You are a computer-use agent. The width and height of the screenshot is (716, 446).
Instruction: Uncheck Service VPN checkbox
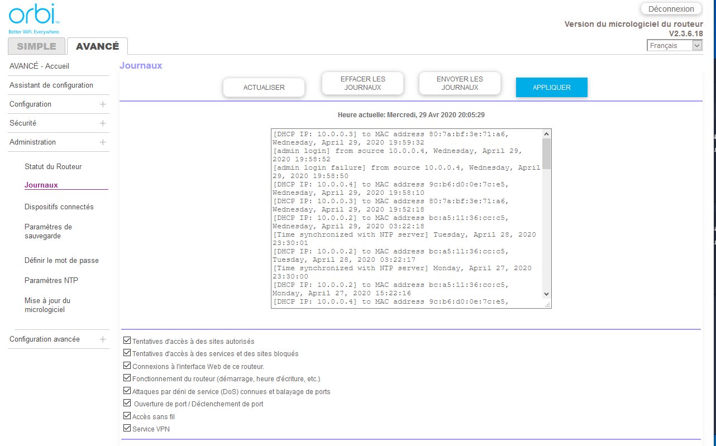click(127, 429)
